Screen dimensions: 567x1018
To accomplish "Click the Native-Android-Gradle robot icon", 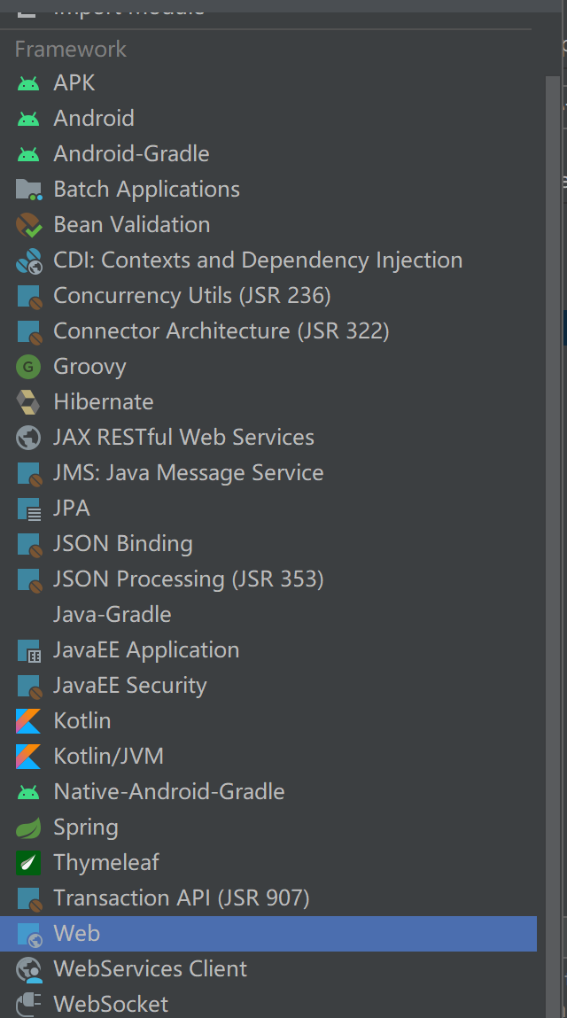I will point(28,792).
